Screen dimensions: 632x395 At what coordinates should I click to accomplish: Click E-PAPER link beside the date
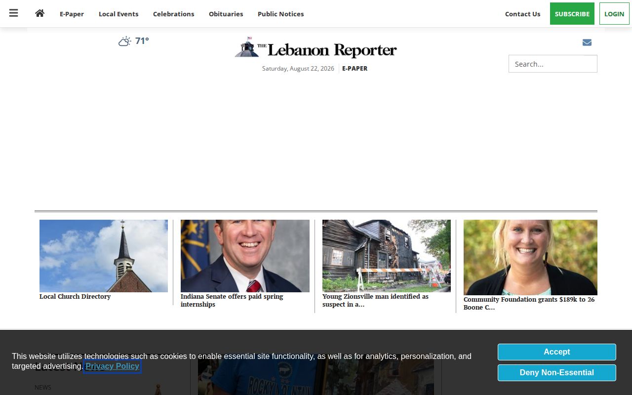pyautogui.click(x=355, y=69)
